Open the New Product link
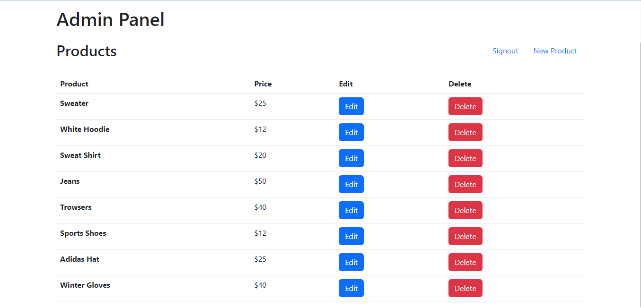 tap(555, 51)
